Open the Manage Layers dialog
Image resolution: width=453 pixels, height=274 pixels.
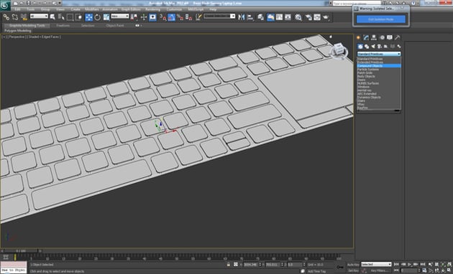(x=260, y=17)
